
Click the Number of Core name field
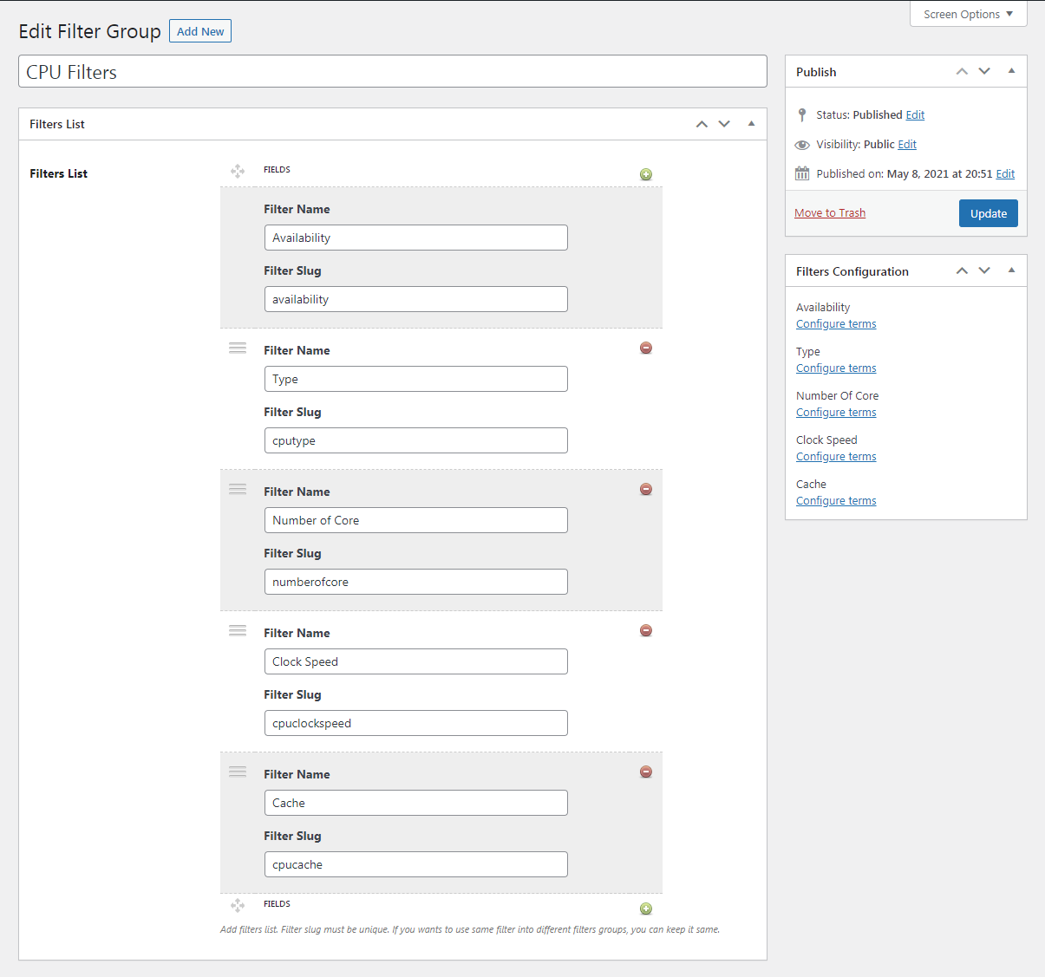[416, 520]
